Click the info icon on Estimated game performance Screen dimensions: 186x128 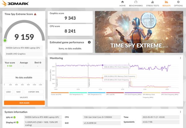point(89,42)
